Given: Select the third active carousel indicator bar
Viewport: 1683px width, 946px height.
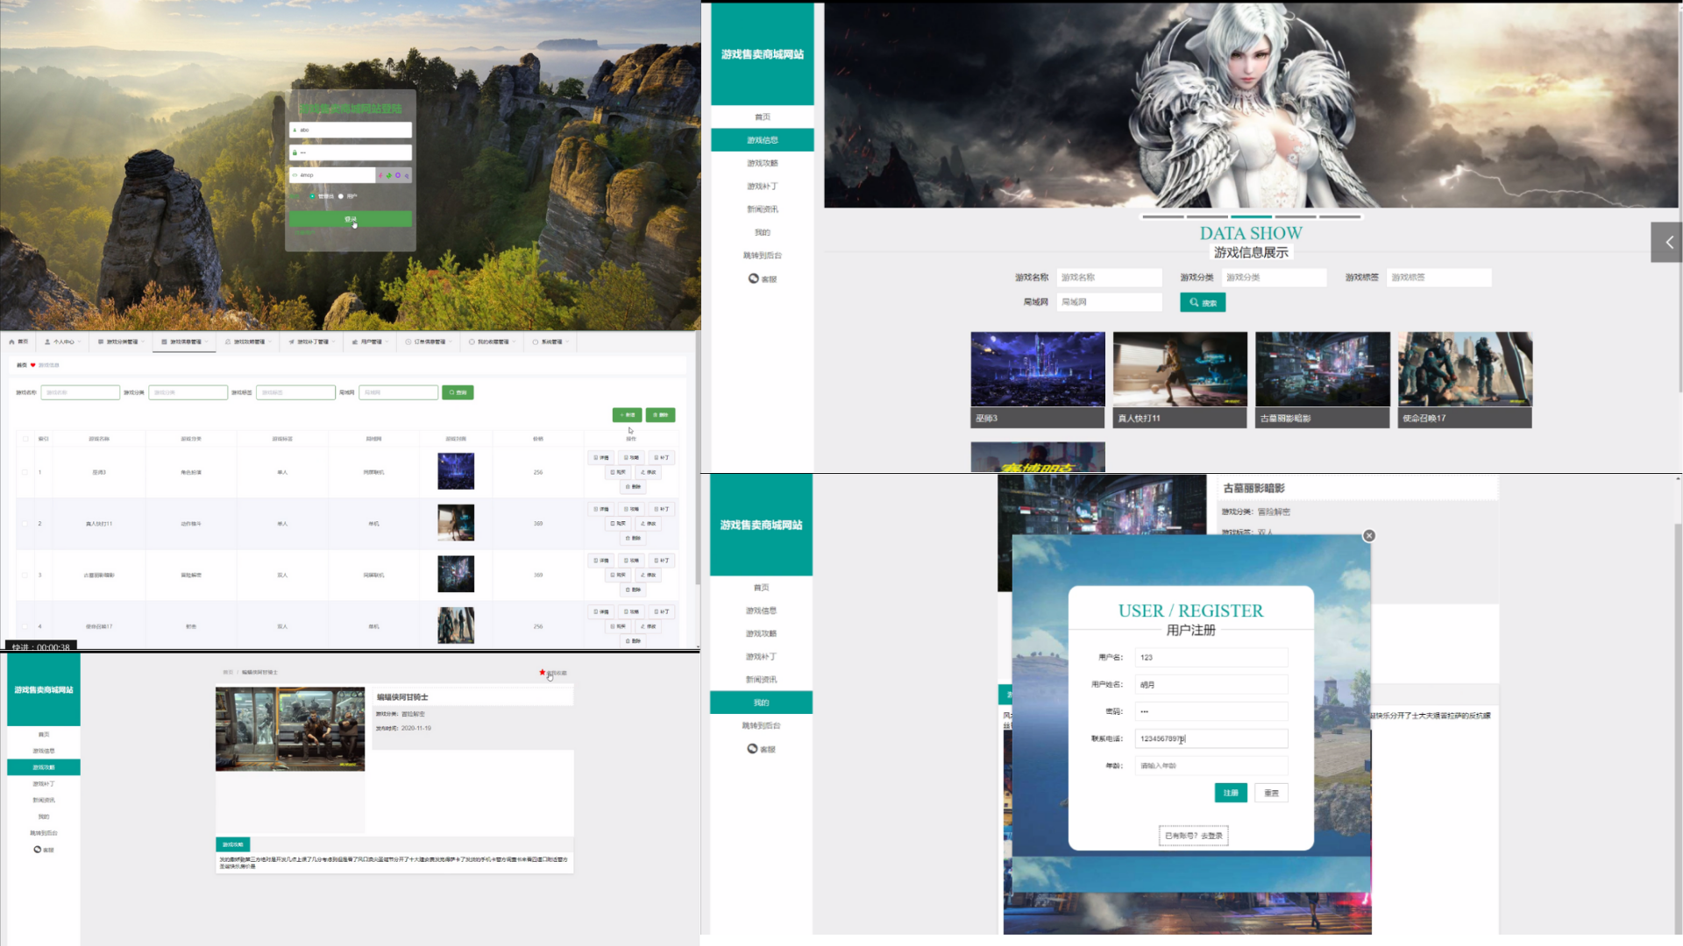Looking at the screenshot, I should pyautogui.click(x=1251, y=216).
